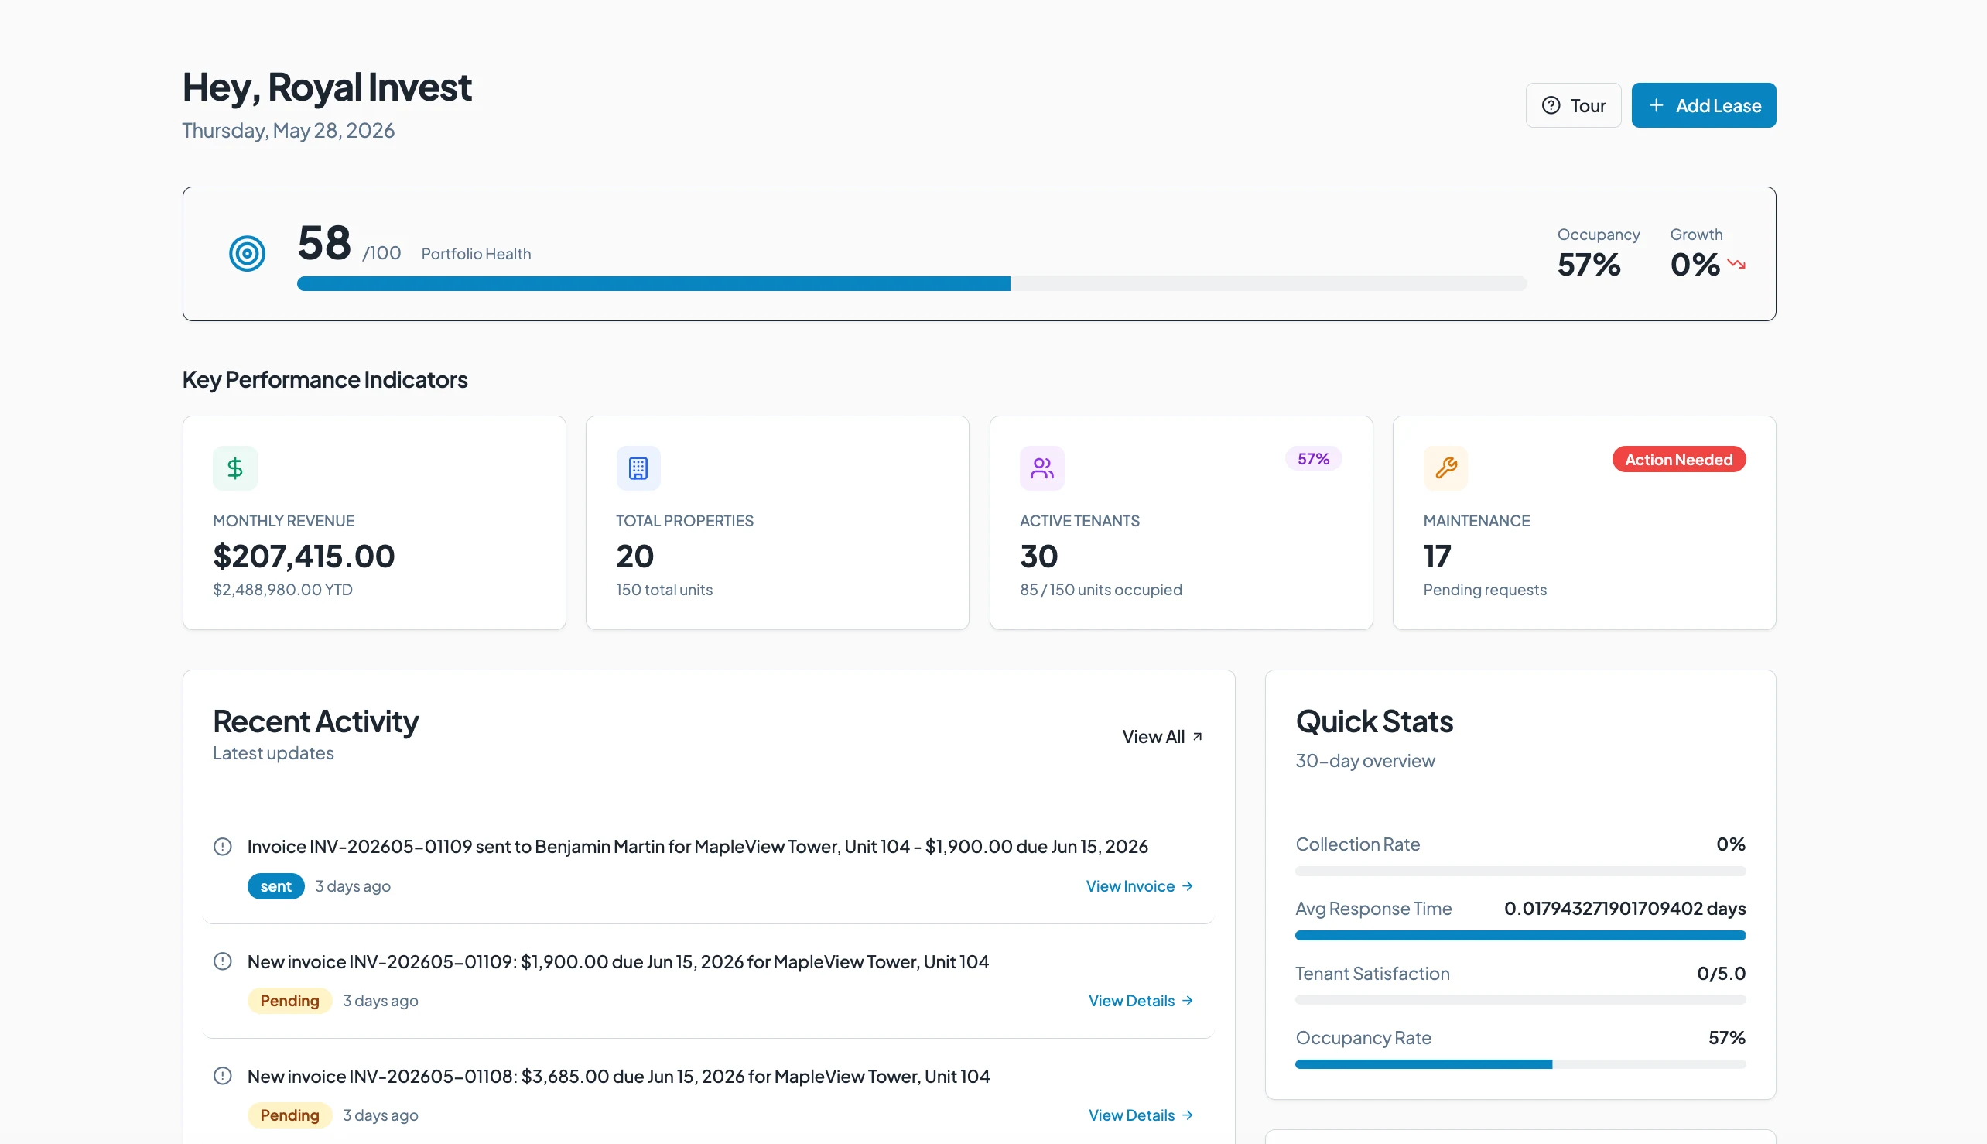Click the green dollar Monthly Revenue icon
Viewport: 1987px width, 1144px height.
pyautogui.click(x=234, y=468)
